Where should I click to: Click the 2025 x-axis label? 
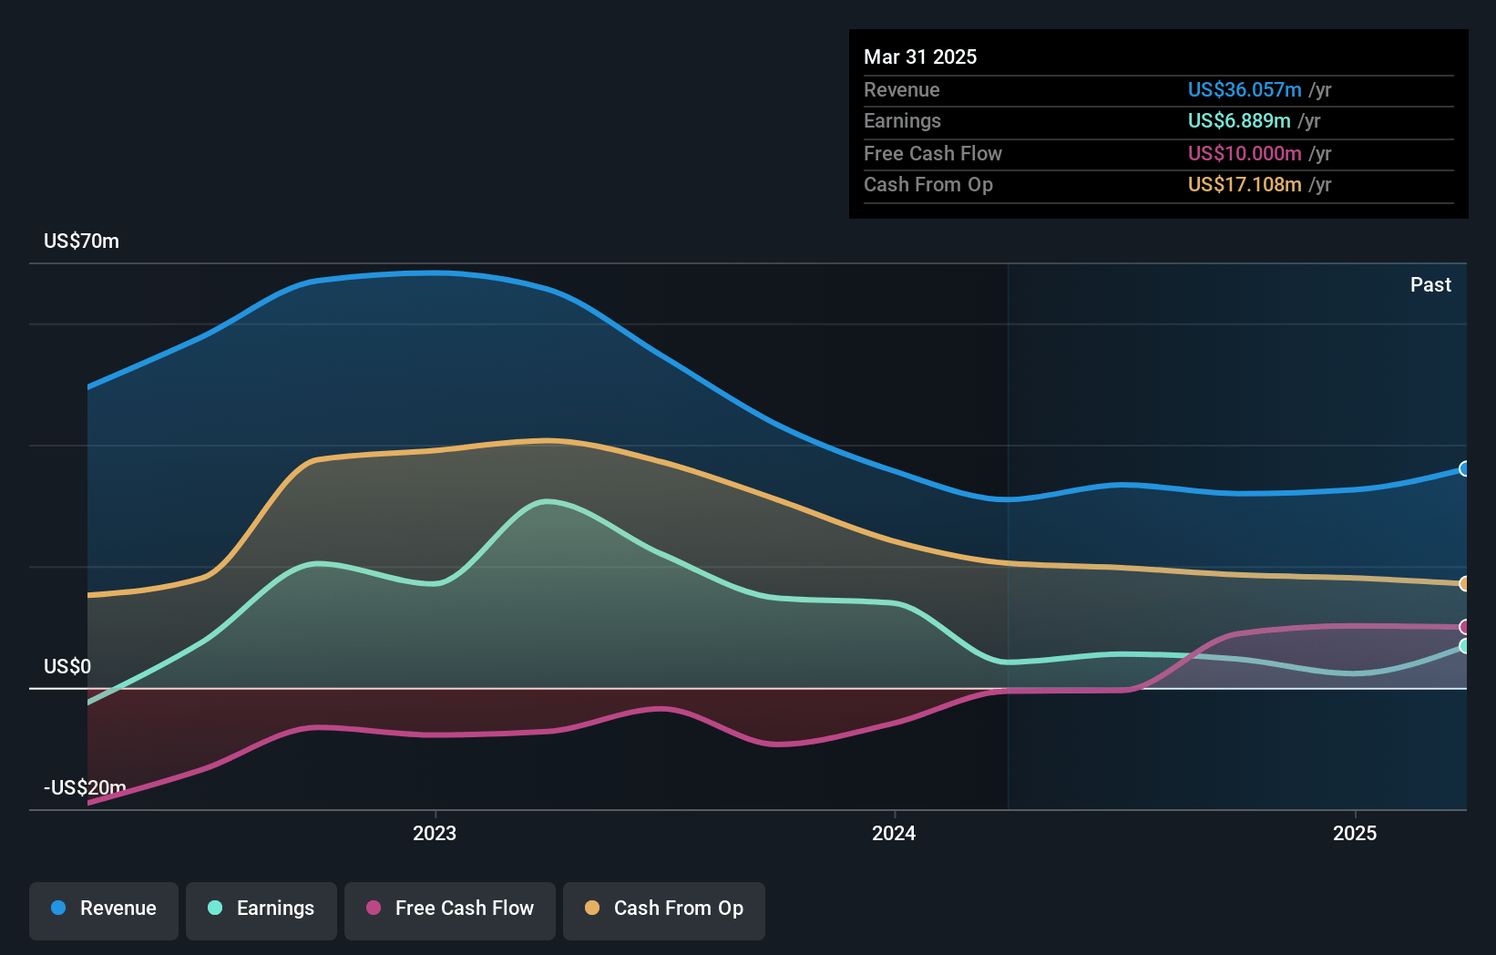click(x=1355, y=833)
